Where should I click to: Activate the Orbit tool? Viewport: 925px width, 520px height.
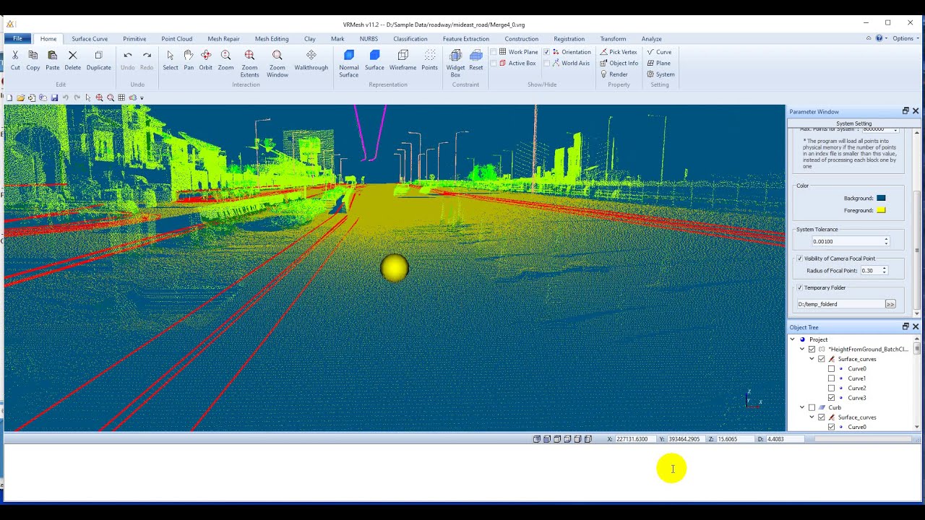[206, 59]
